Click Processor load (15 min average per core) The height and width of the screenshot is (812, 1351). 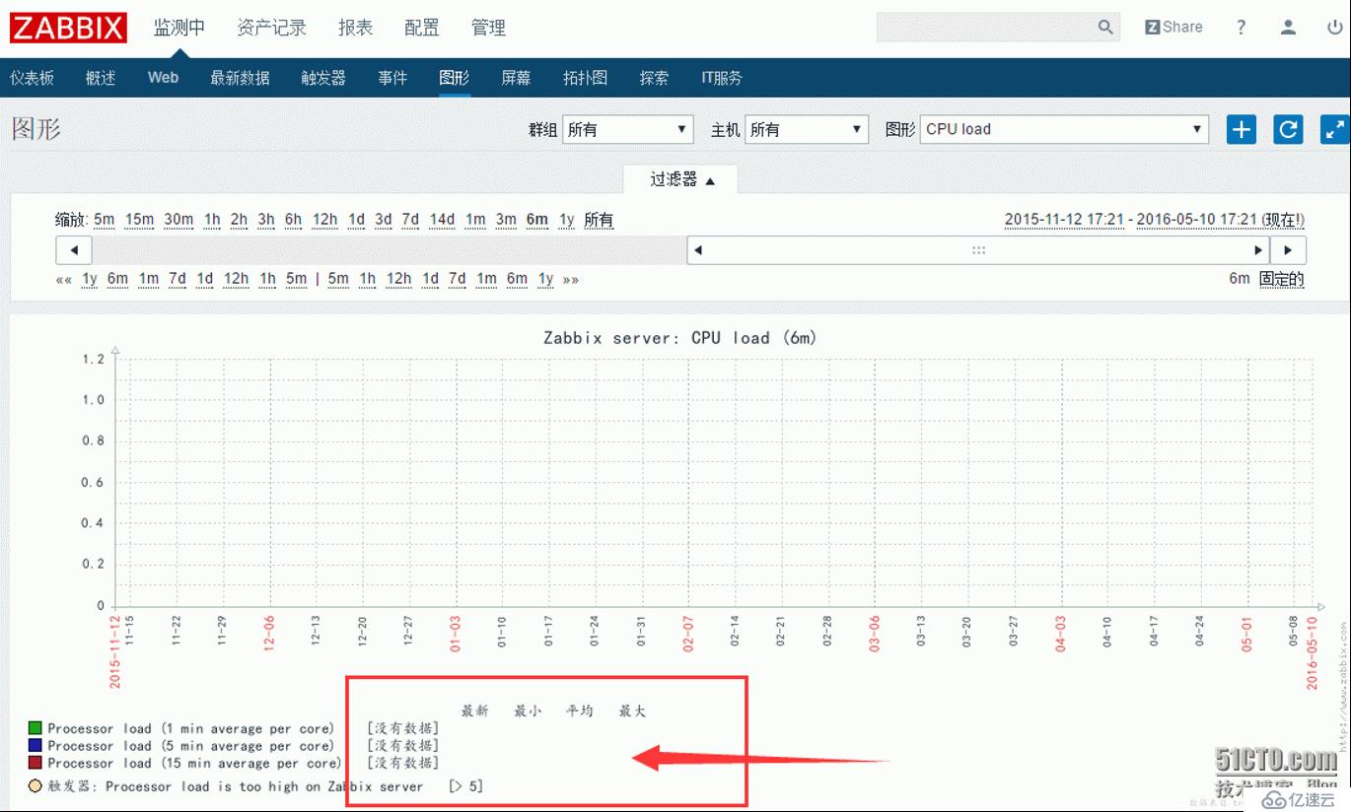(194, 763)
